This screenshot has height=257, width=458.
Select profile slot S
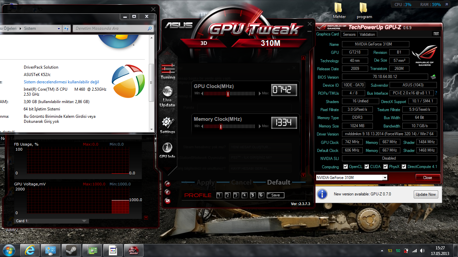(x=253, y=195)
